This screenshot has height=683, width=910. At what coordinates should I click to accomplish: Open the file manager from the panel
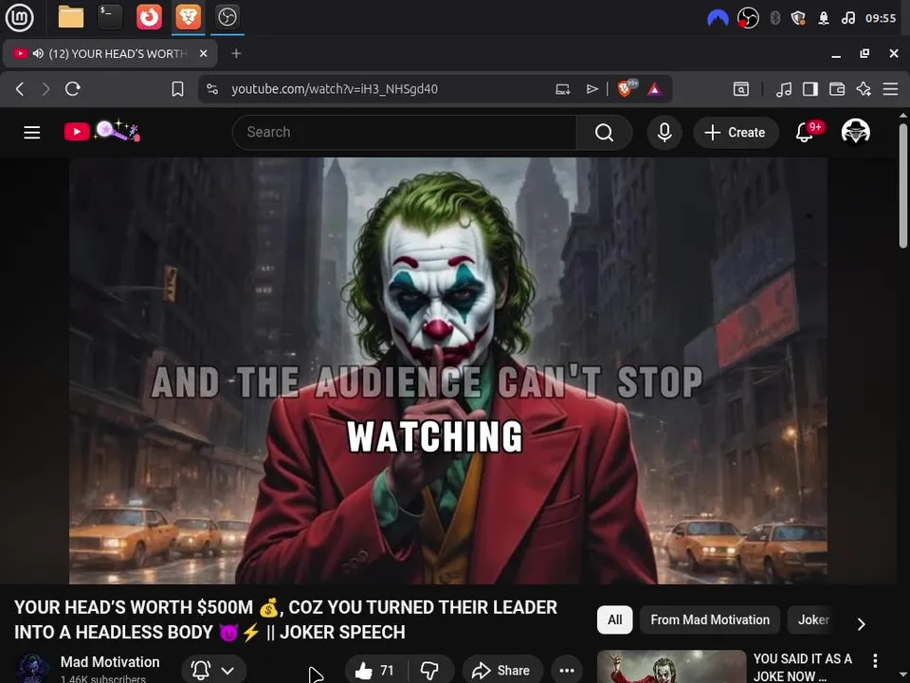point(71,17)
